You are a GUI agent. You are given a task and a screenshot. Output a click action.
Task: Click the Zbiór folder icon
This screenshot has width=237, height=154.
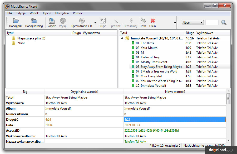coord(14,43)
